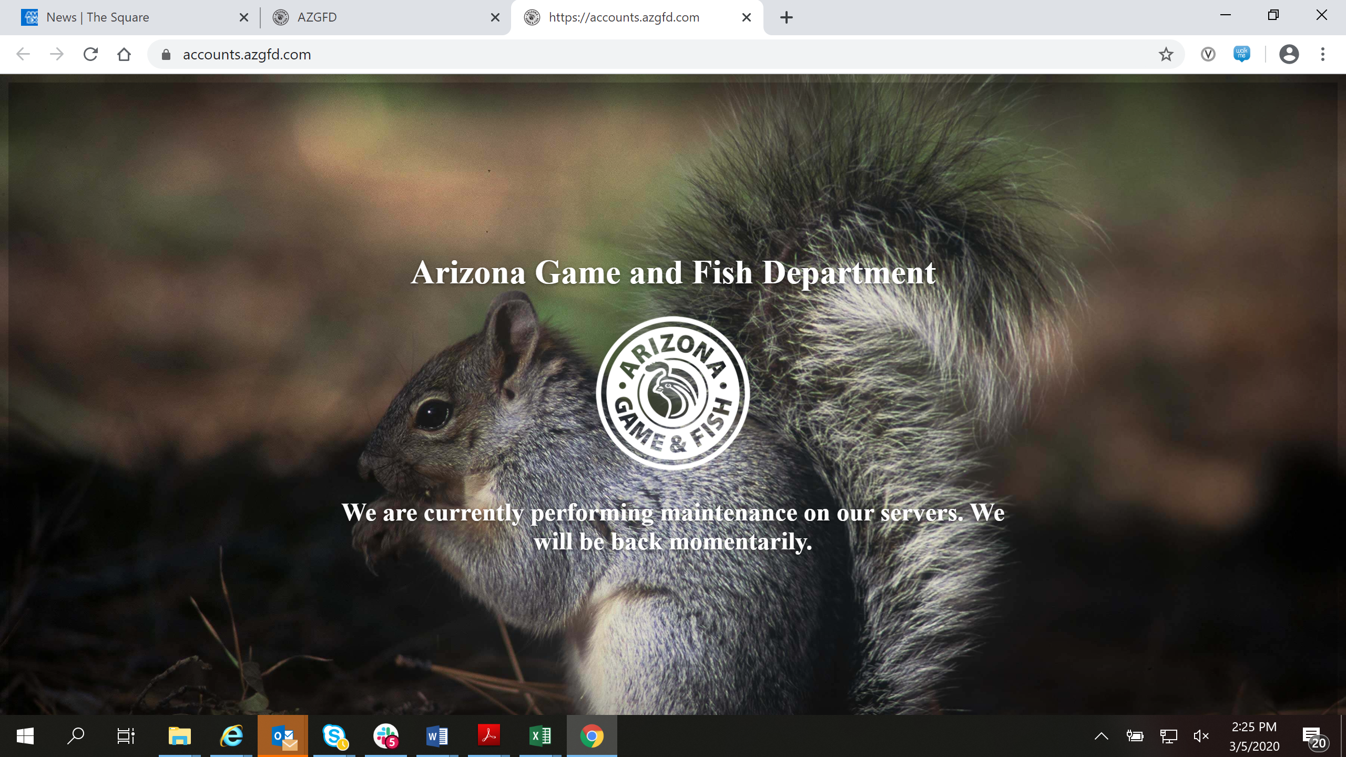Select Google Chrome in the taskbar
The height and width of the screenshot is (757, 1346).
(x=592, y=736)
